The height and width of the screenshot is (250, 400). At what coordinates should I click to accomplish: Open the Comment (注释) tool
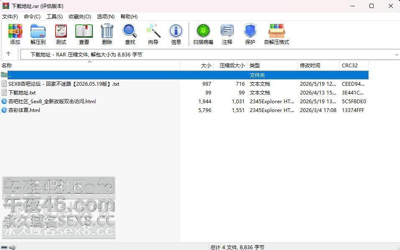pyautogui.click(x=227, y=34)
